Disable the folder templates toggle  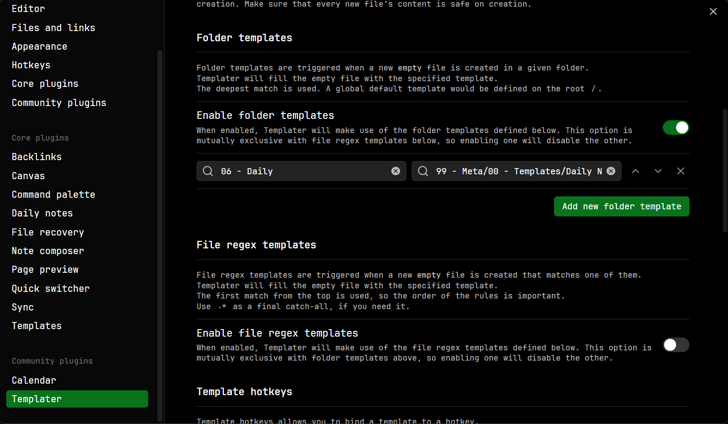(x=676, y=128)
